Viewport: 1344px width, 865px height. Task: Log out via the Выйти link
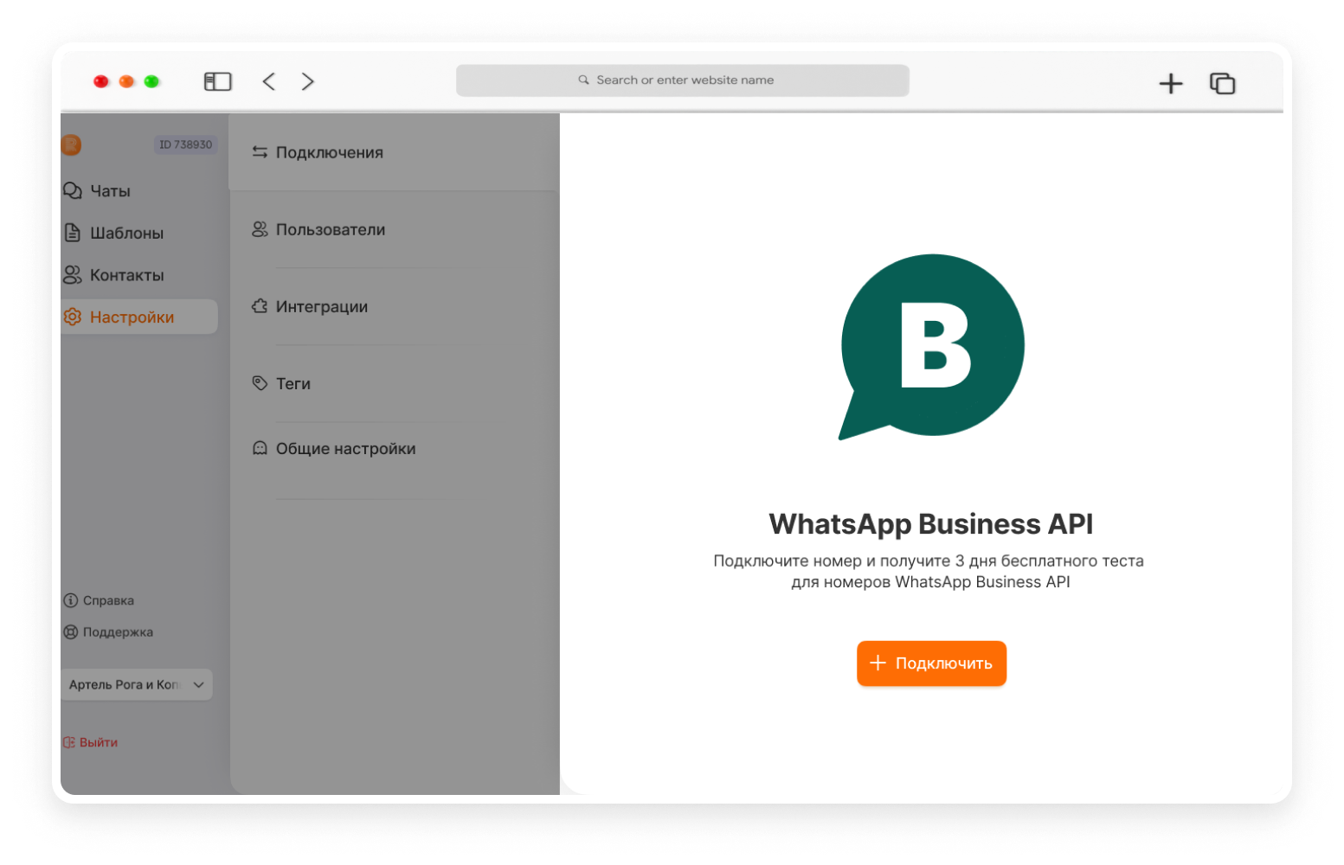[x=99, y=742]
